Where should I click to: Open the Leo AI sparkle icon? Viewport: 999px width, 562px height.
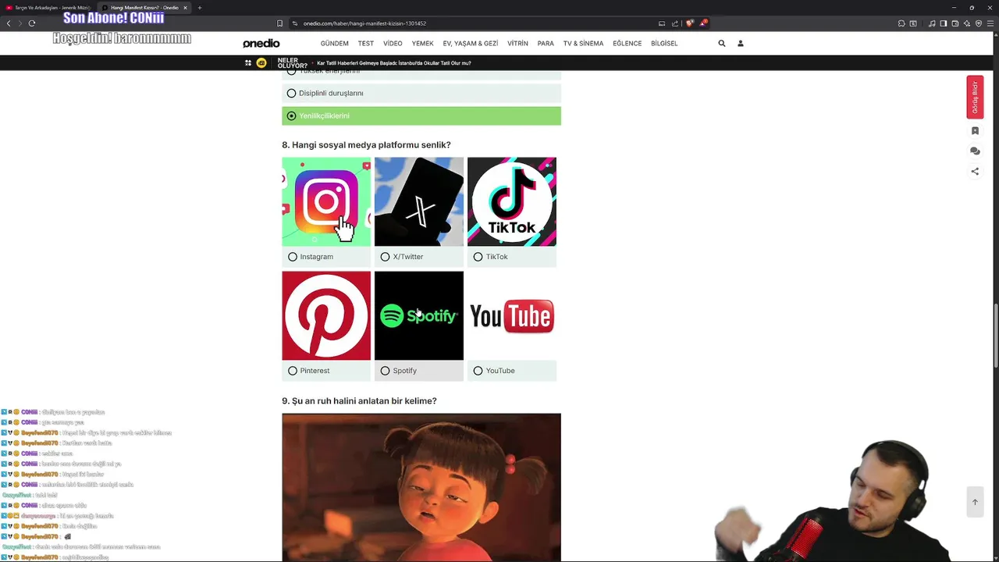(x=967, y=23)
